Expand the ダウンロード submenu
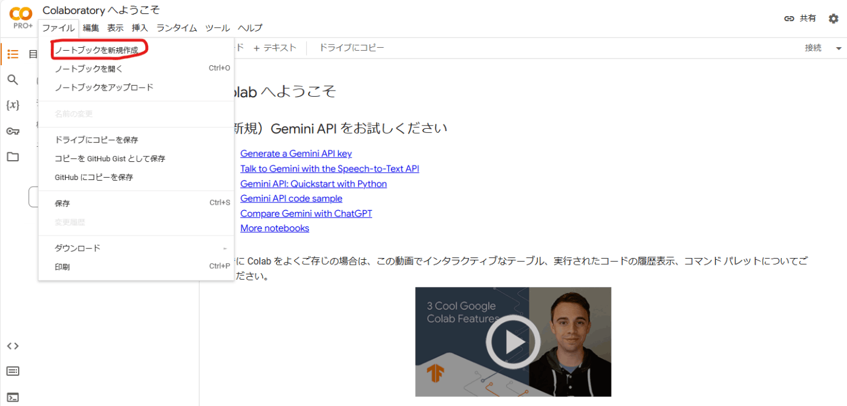The height and width of the screenshot is (406, 847). (x=136, y=248)
